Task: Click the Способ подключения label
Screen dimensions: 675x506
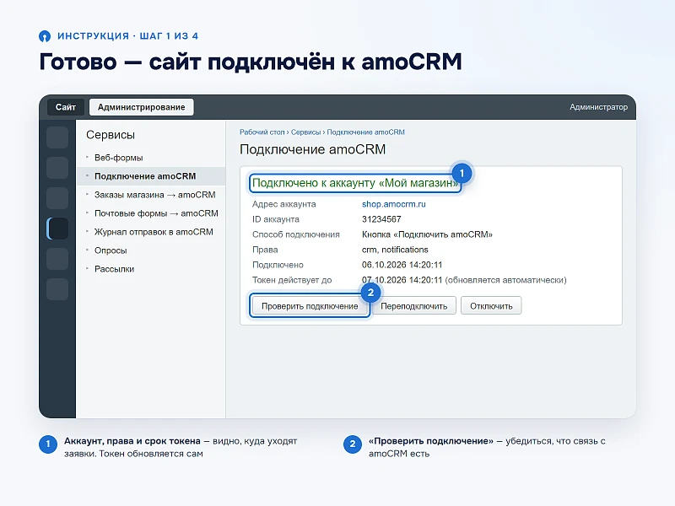Action: [x=296, y=234]
